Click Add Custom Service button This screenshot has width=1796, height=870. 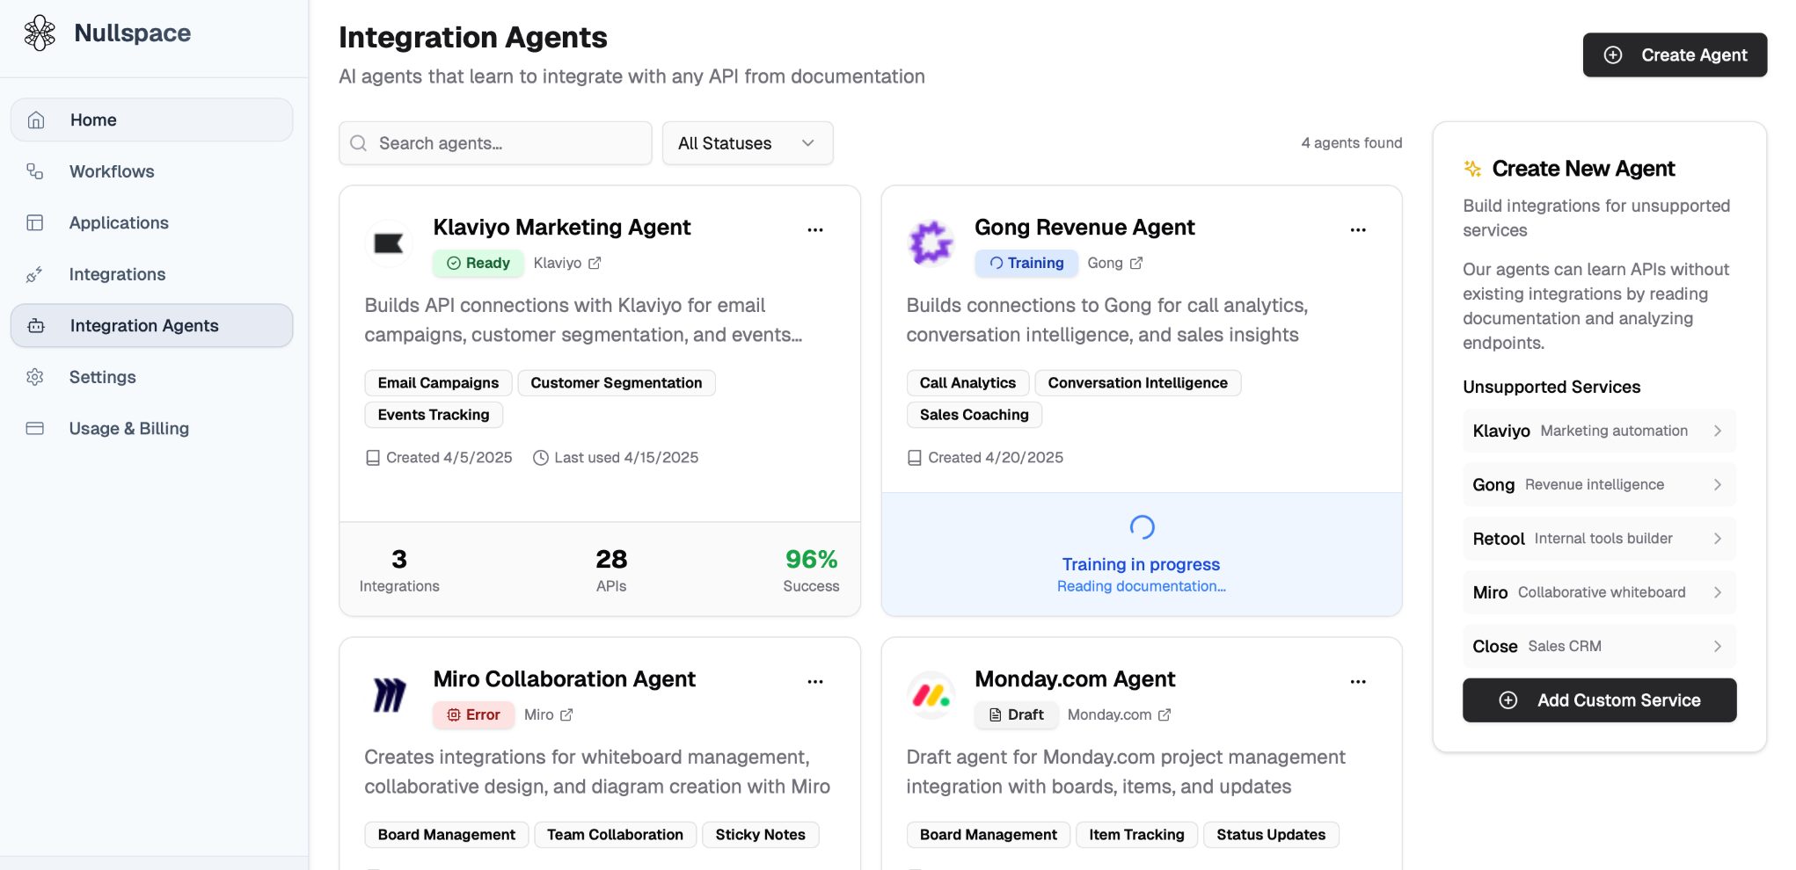1599,700
